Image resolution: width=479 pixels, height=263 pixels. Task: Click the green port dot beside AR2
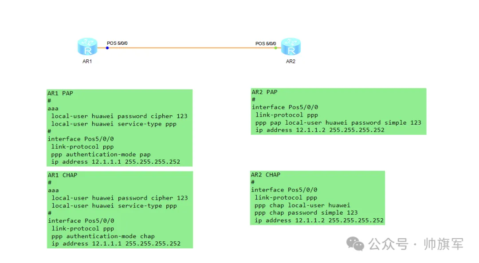(x=275, y=48)
